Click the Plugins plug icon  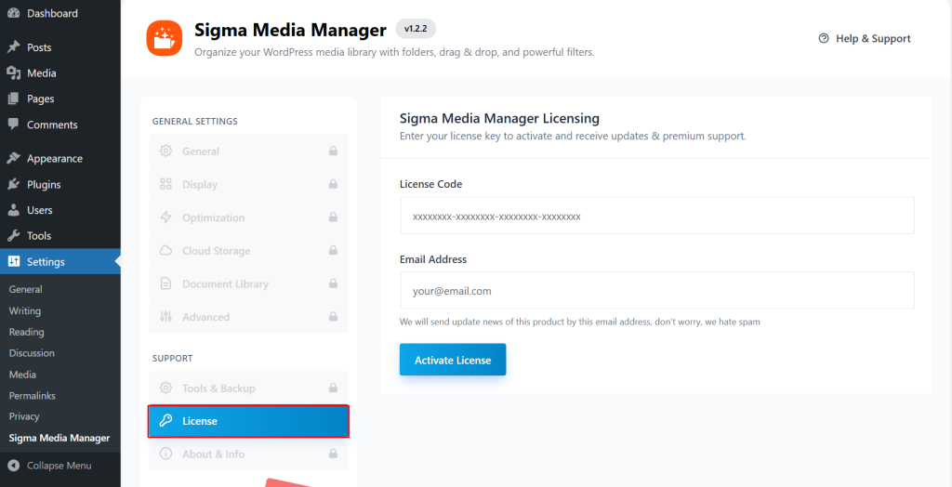(13, 185)
